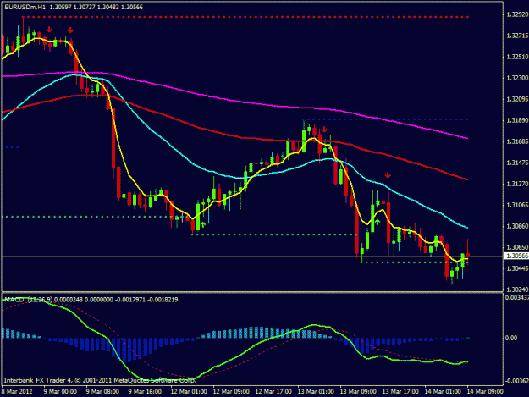Viewport: 529px width, 397px height.
Task: Click the 13 Mar 09:00 time label
Action: pyautogui.click(x=358, y=391)
